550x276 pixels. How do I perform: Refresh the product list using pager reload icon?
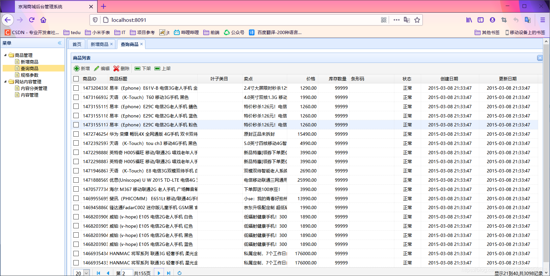[x=179, y=273]
